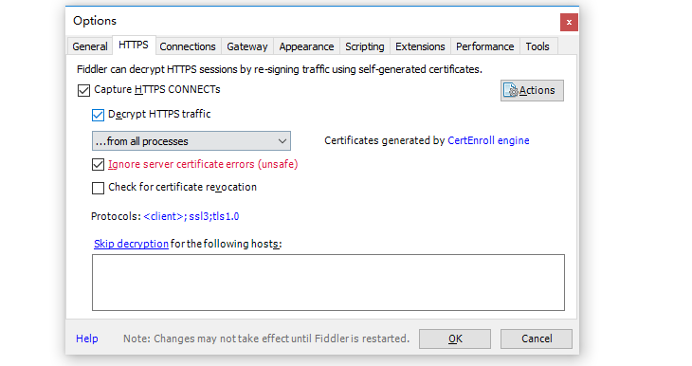The width and height of the screenshot is (692, 366).
Task: Enable Check for certificate revocation
Action: tap(98, 188)
